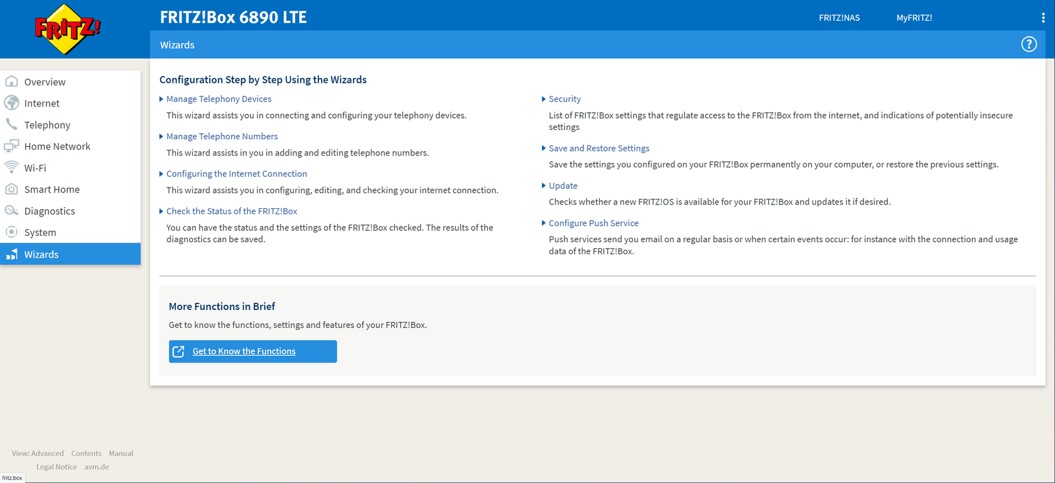Screen dimensions: 1055x483
Task: Open the Legal Notice footer link
Action: tap(57, 467)
